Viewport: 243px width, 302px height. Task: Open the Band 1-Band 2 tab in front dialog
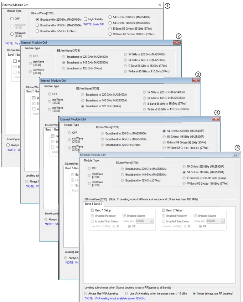coord(93,204)
